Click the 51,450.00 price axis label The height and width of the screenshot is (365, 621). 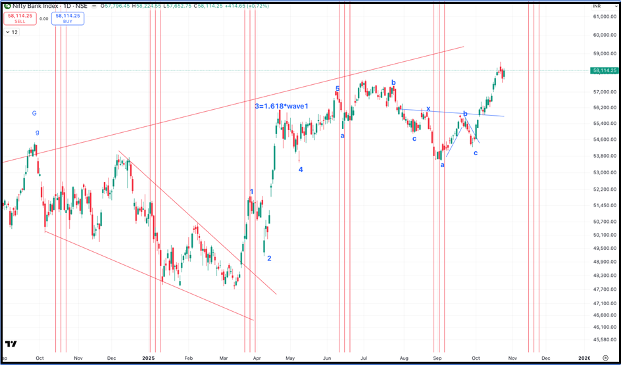point(606,205)
